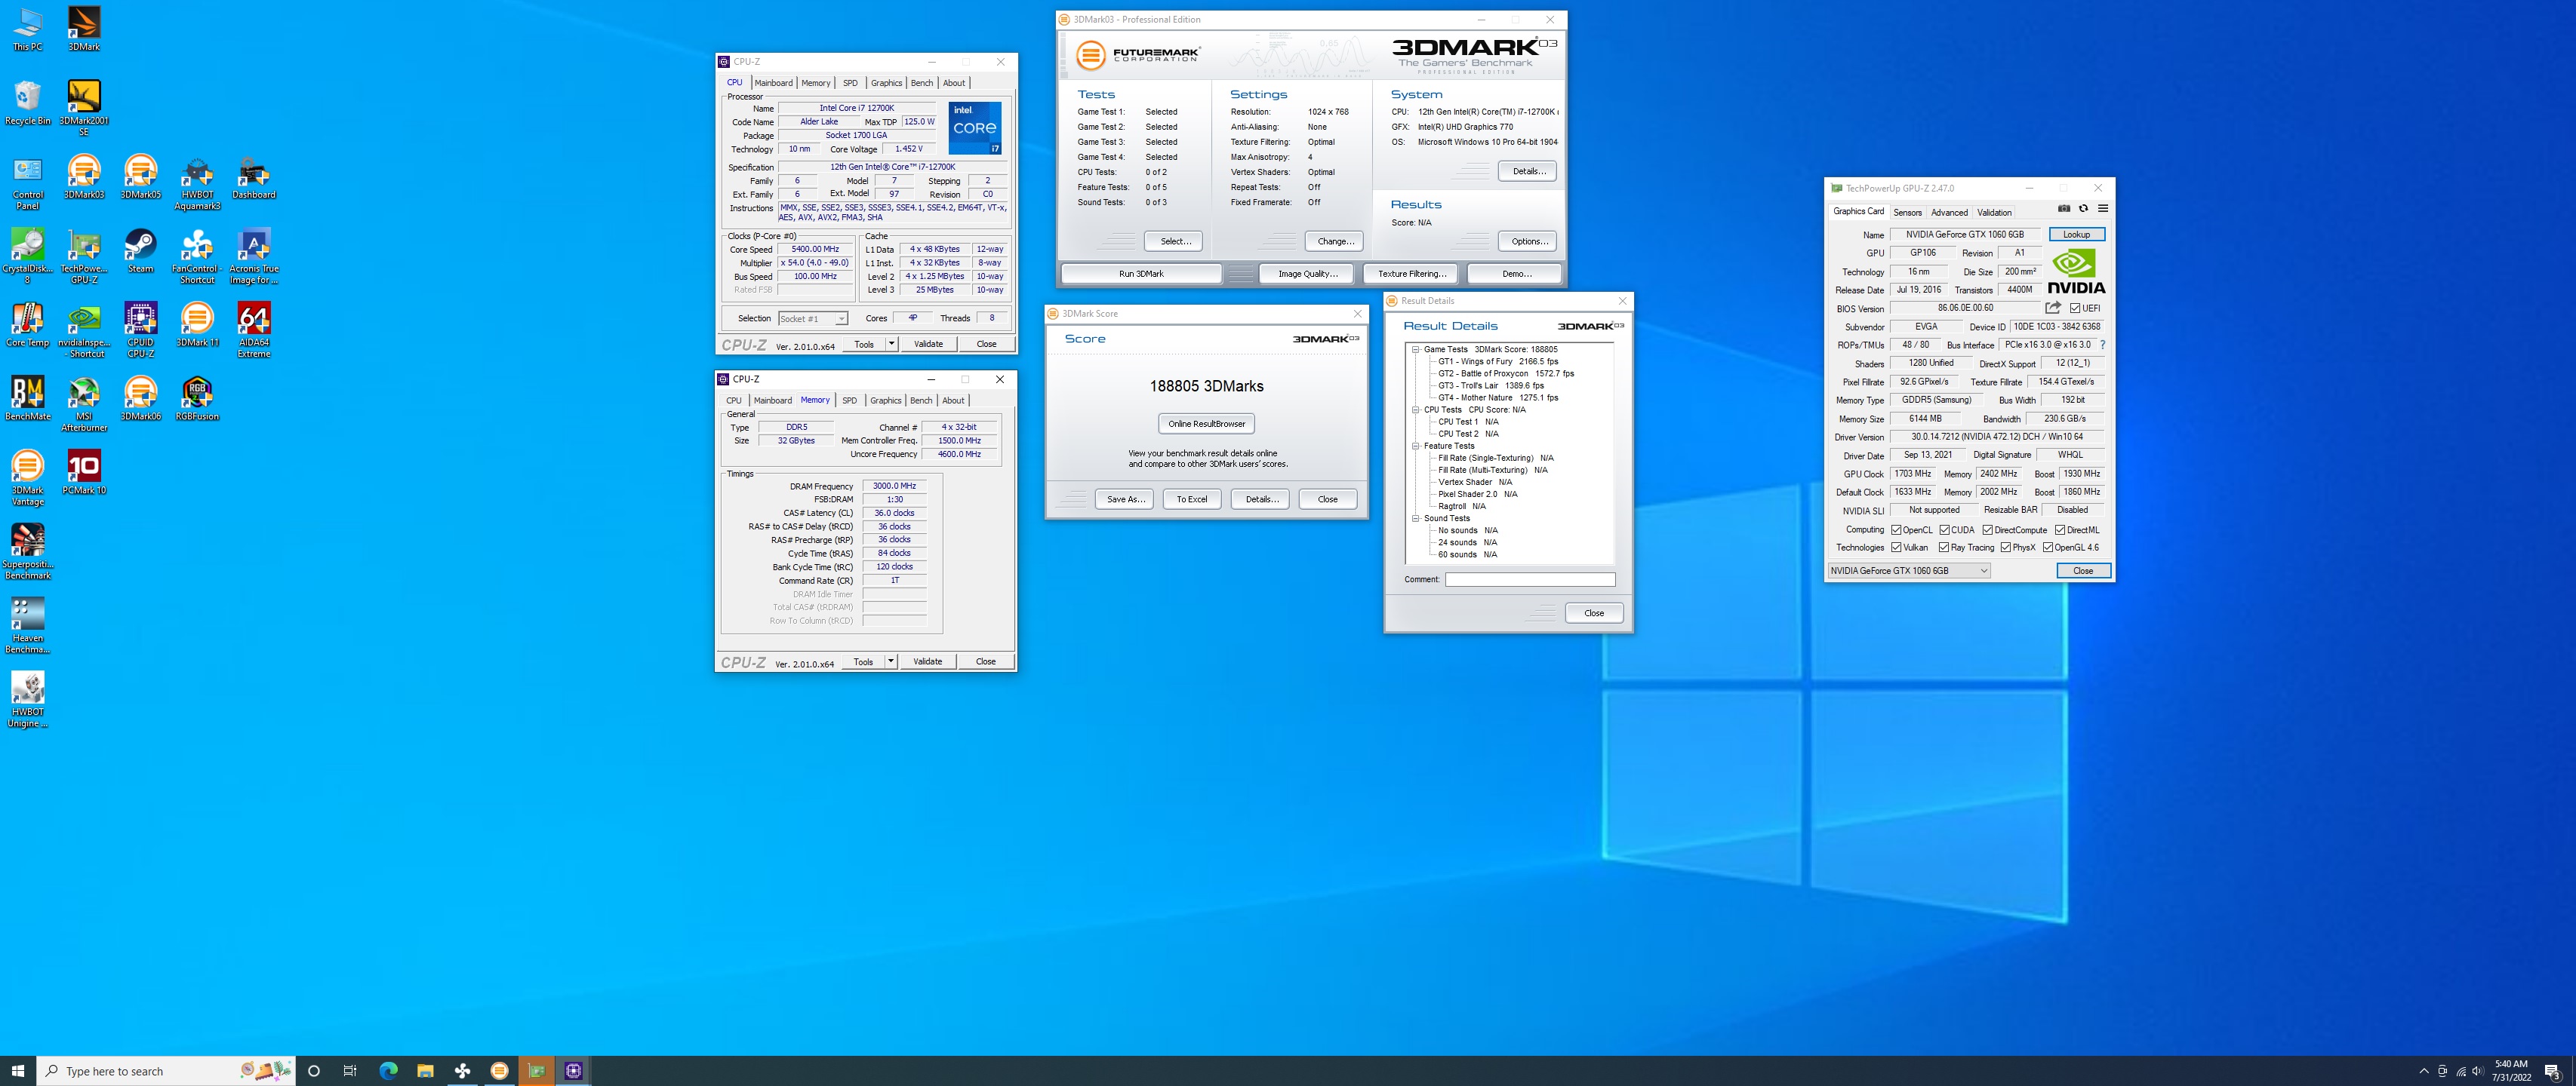
Task: Open Tools dropdown arrow in CPU window
Action: tap(891, 344)
